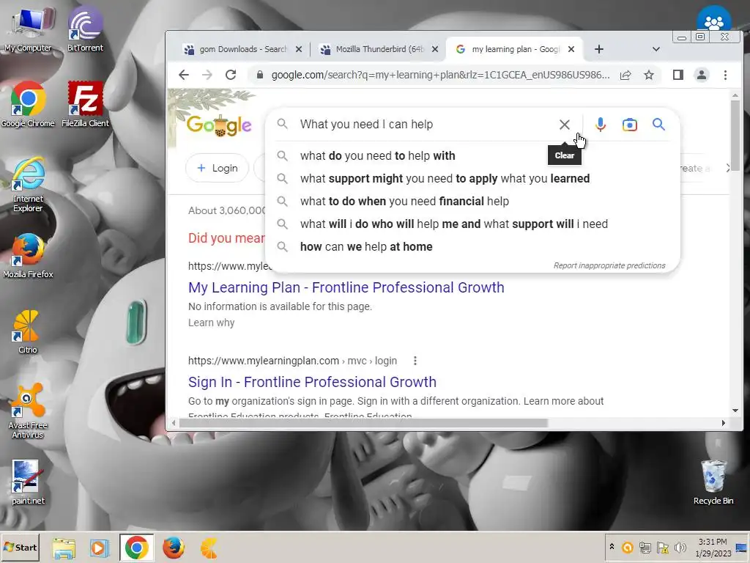Viewport: 750px width, 563px height.
Task: Click Firefox icon in taskbar
Action: point(173,548)
